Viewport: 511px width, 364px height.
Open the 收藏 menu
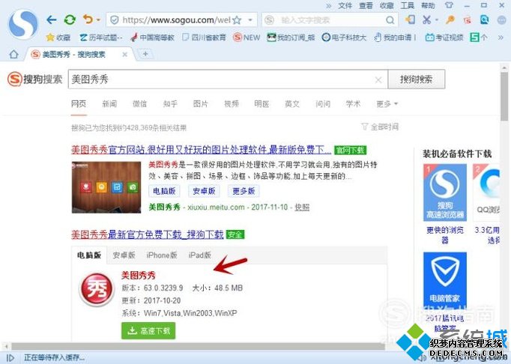387,5
